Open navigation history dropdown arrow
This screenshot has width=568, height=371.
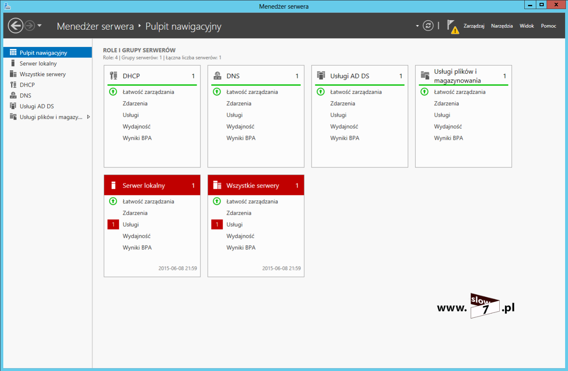coord(40,26)
